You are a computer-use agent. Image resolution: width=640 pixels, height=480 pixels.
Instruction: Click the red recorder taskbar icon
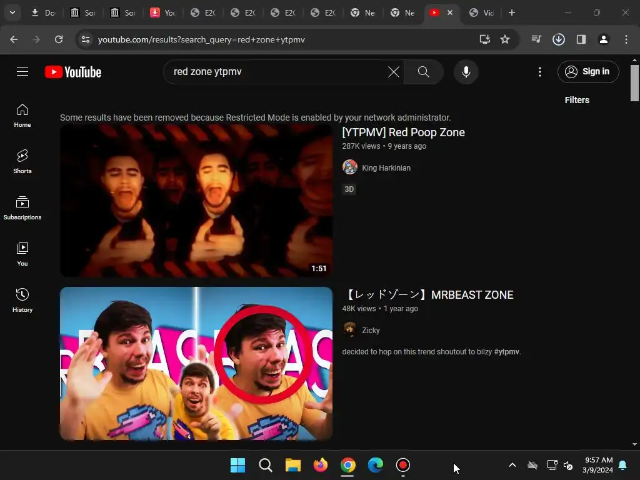[x=403, y=465]
